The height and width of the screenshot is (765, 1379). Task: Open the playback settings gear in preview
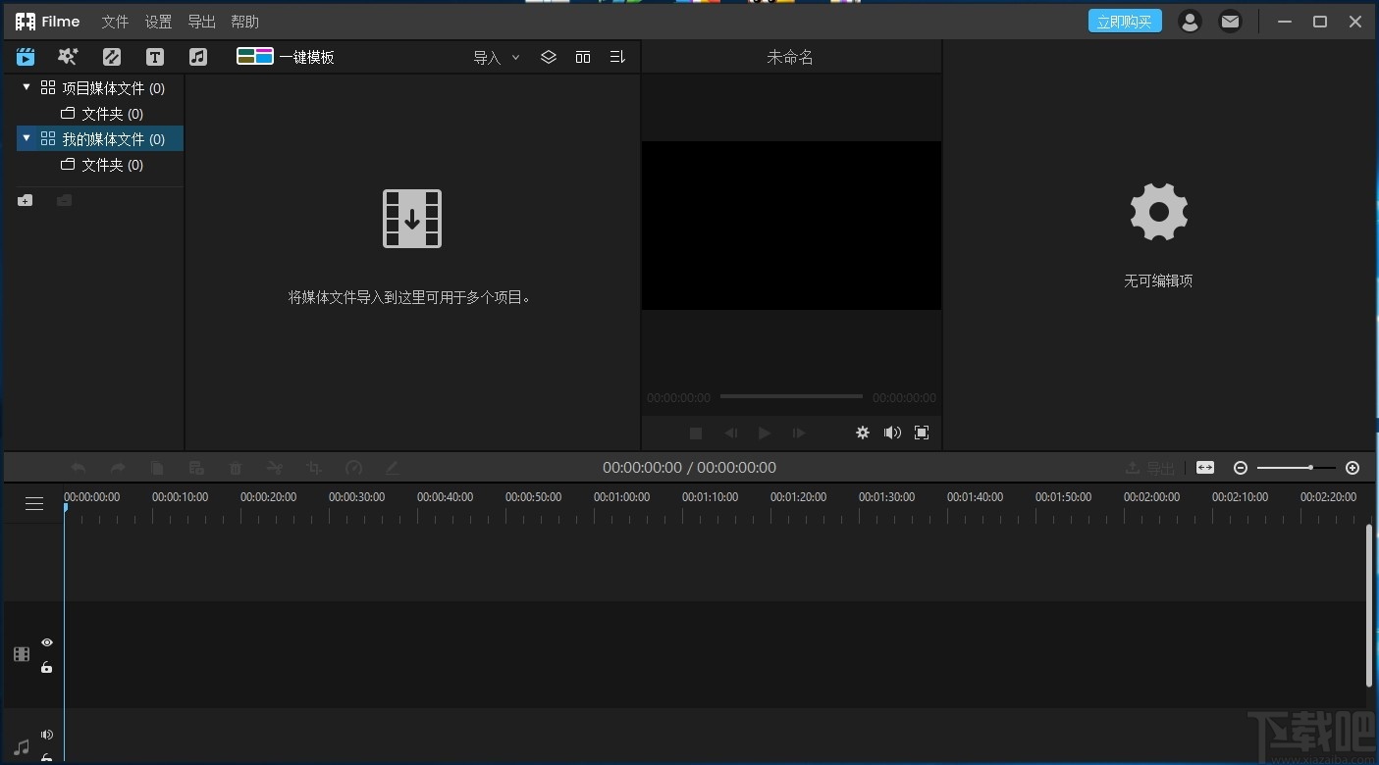pyautogui.click(x=862, y=433)
